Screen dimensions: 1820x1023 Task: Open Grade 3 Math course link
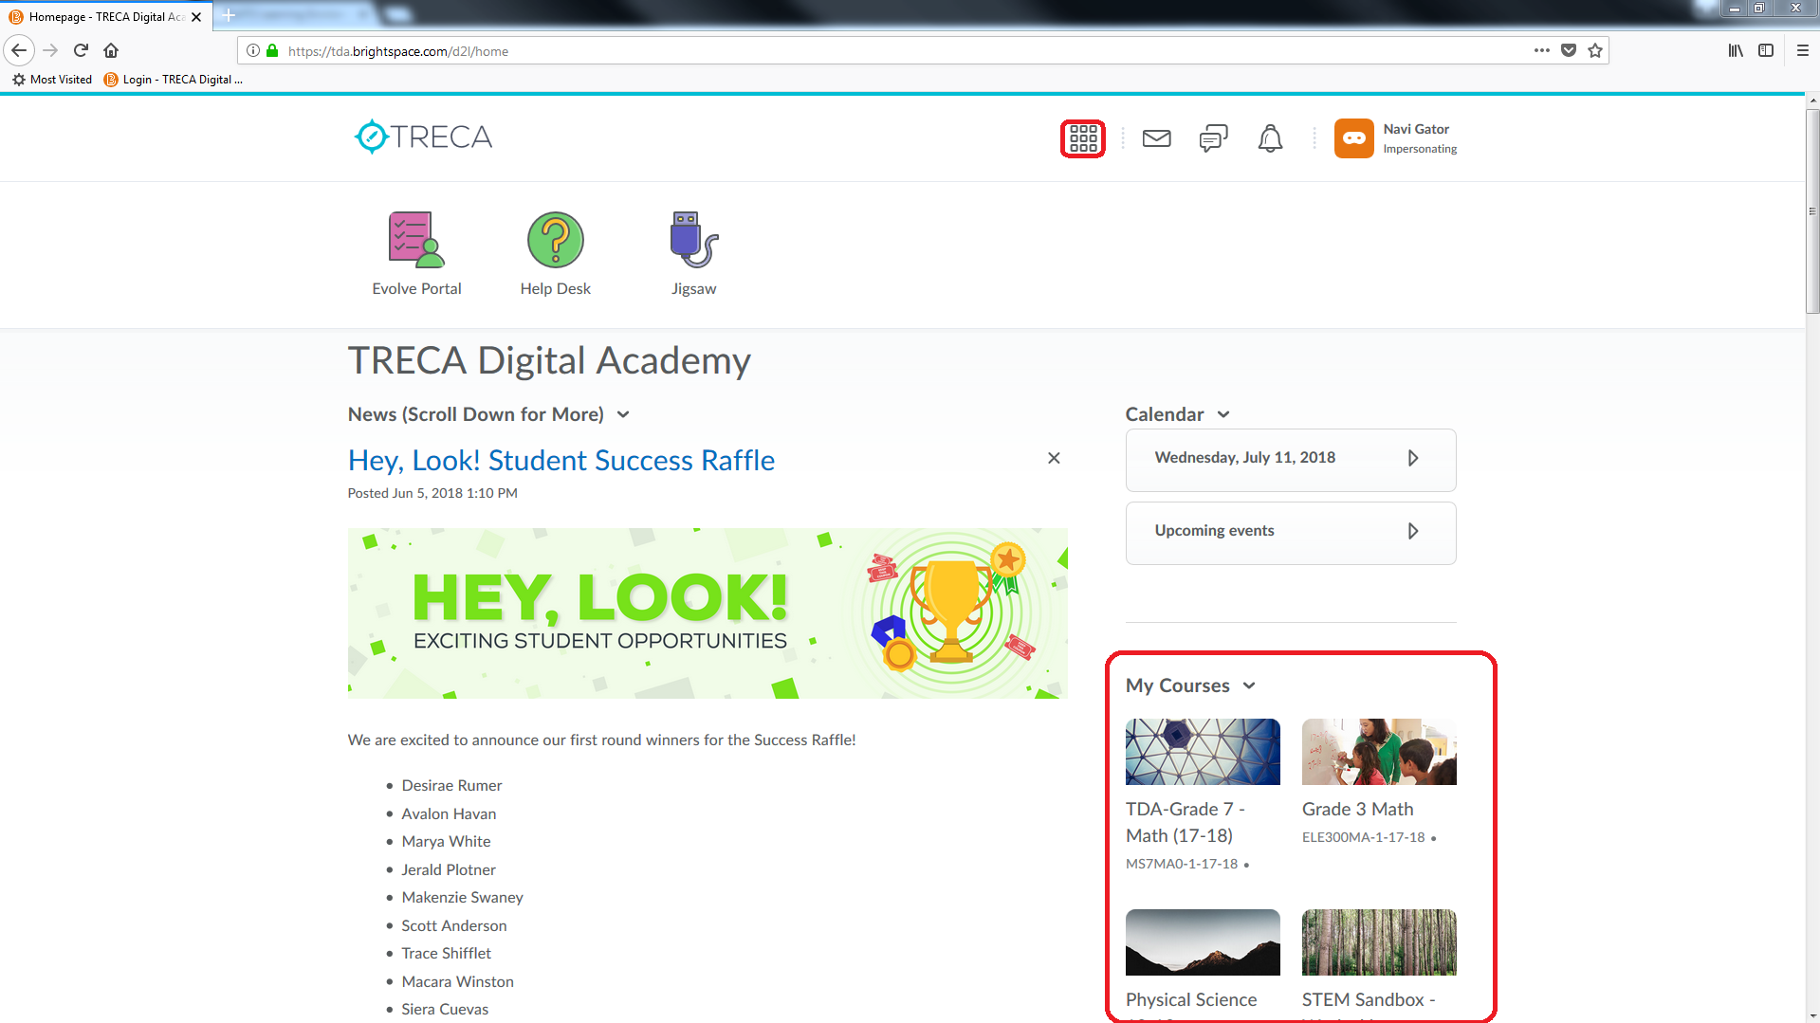(1357, 809)
